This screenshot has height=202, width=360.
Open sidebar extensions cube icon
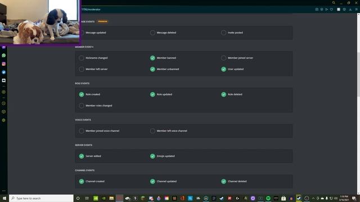tap(4, 112)
